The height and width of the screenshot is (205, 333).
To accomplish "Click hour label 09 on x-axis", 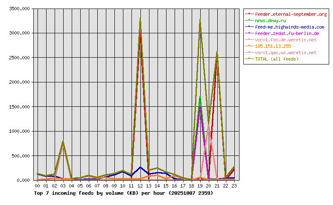I will pos(114,186).
